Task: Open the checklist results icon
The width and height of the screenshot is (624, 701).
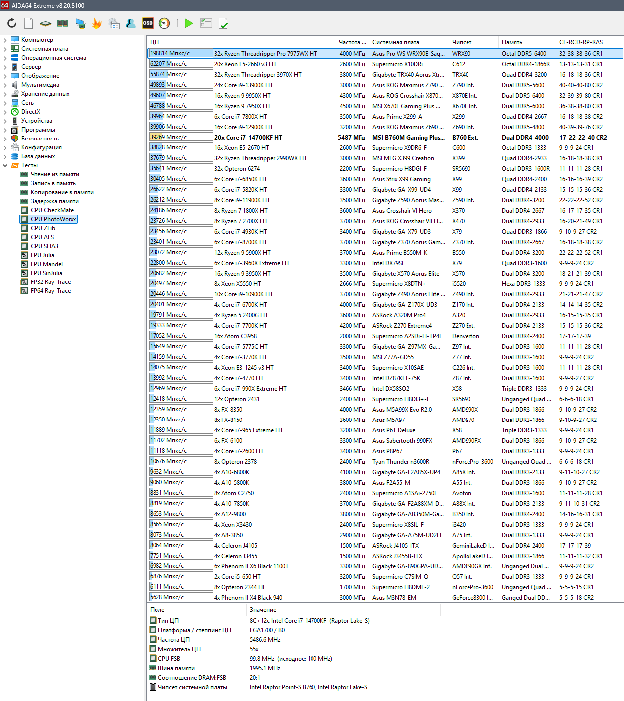Action: tap(206, 23)
